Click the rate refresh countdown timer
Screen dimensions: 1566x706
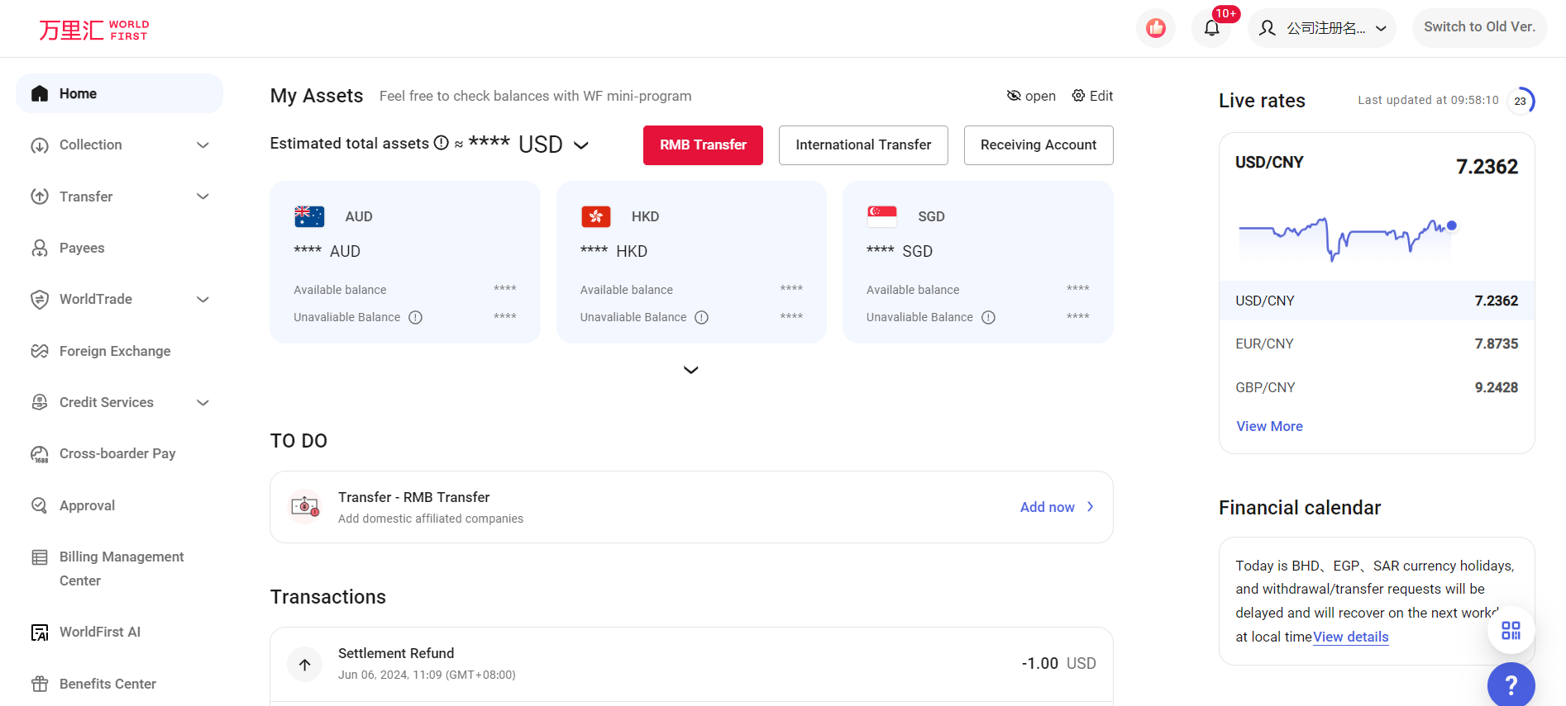tap(1520, 100)
